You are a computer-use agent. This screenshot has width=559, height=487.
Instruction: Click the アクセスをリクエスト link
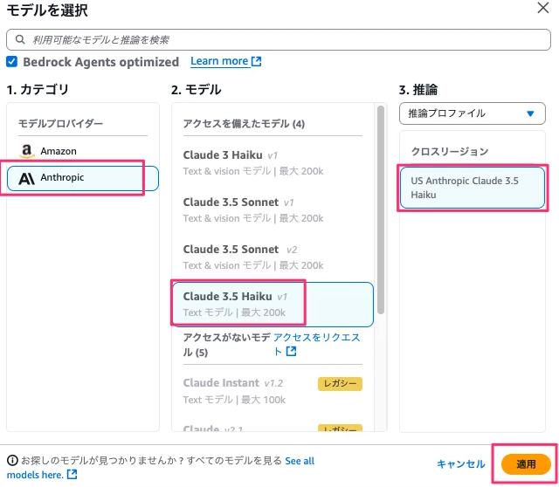(316, 344)
